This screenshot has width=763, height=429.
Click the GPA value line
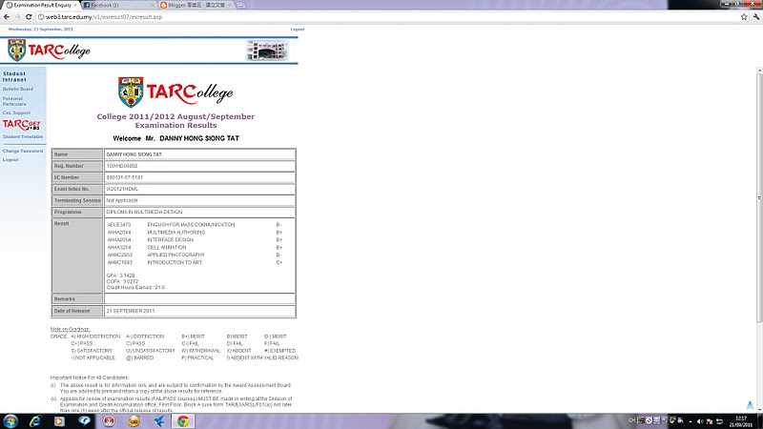point(121,276)
